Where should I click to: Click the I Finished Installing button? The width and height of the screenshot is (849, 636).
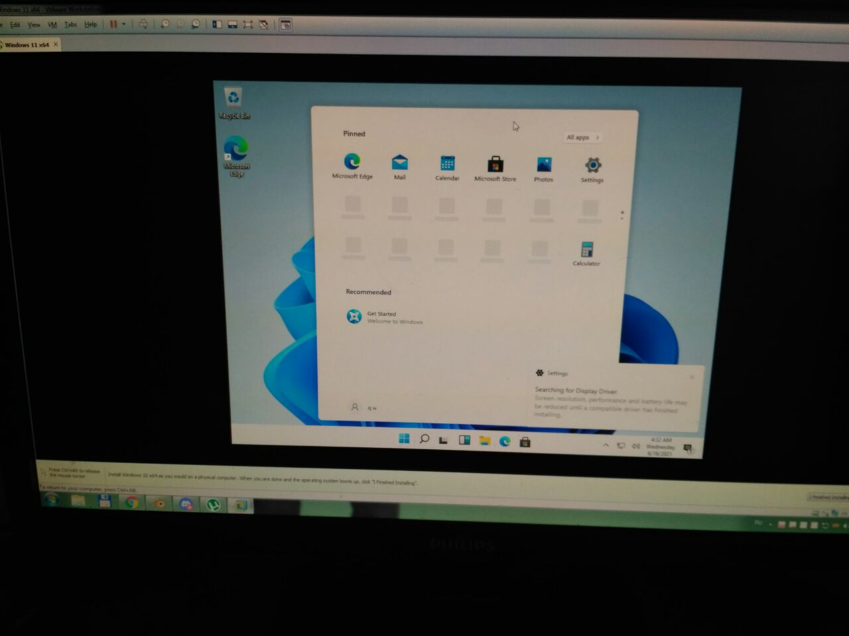point(828,496)
